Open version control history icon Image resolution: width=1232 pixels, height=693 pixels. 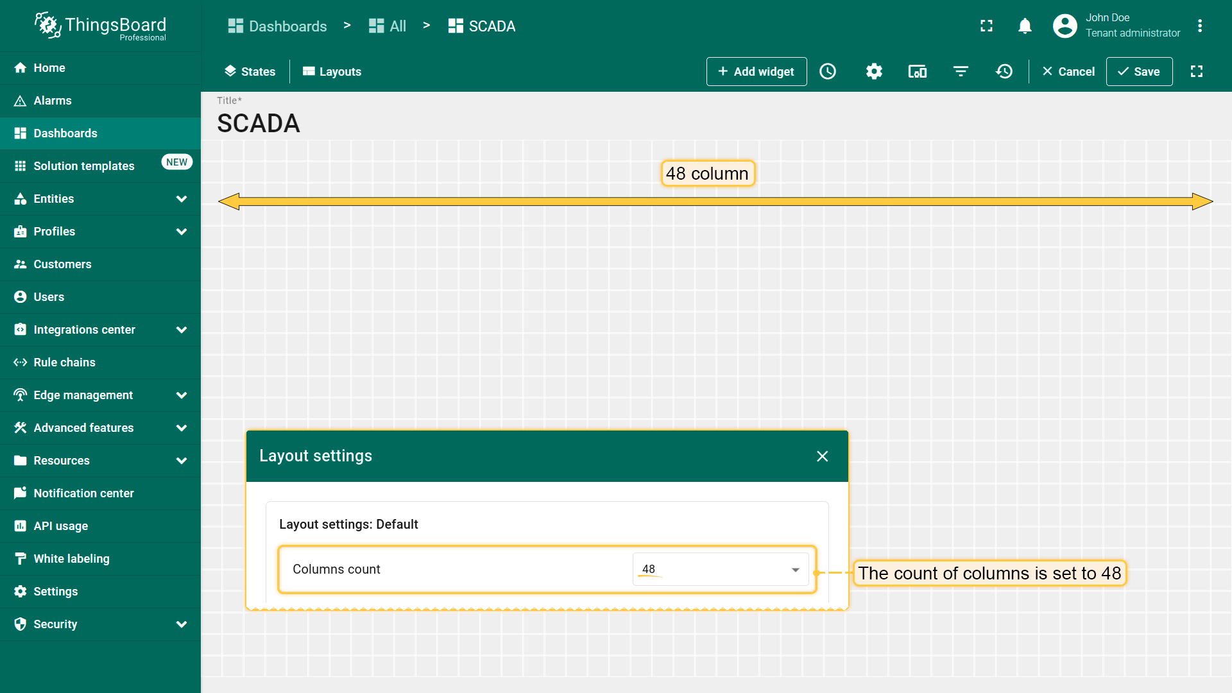click(x=1004, y=71)
